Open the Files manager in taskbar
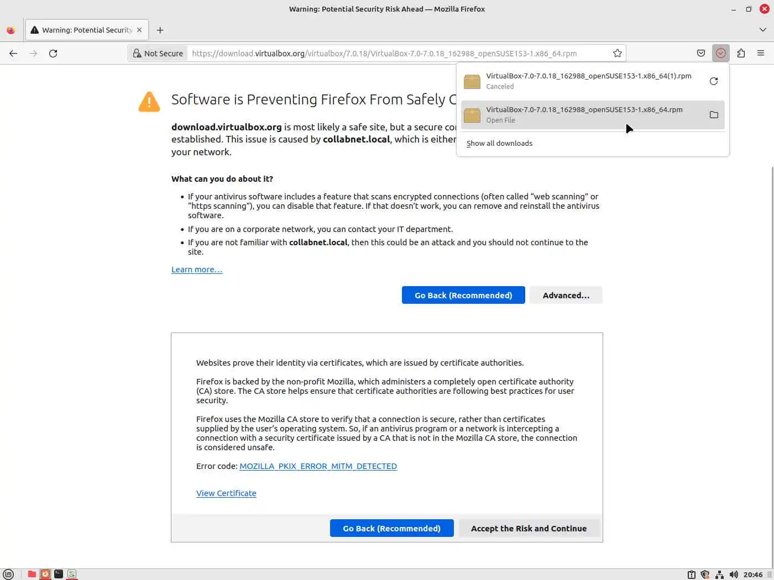This screenshot has height=580, width=774. pyautogui.click(x=32, y=574)
